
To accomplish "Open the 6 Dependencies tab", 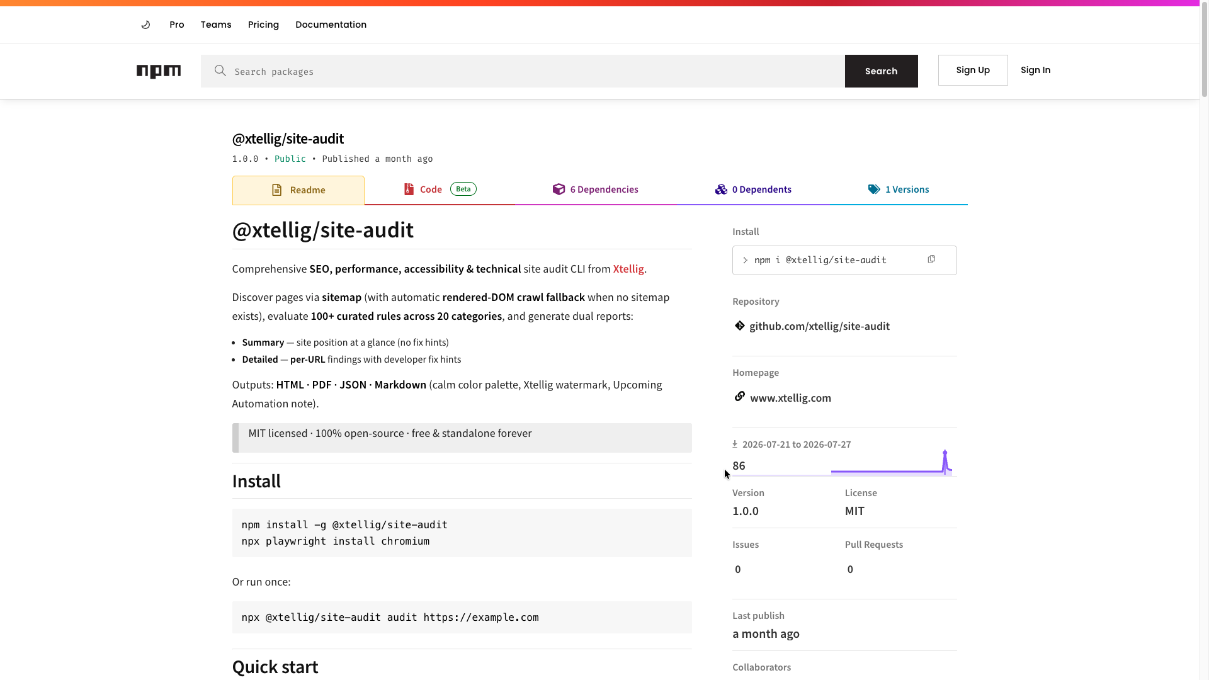I will (x=595, y=190).
